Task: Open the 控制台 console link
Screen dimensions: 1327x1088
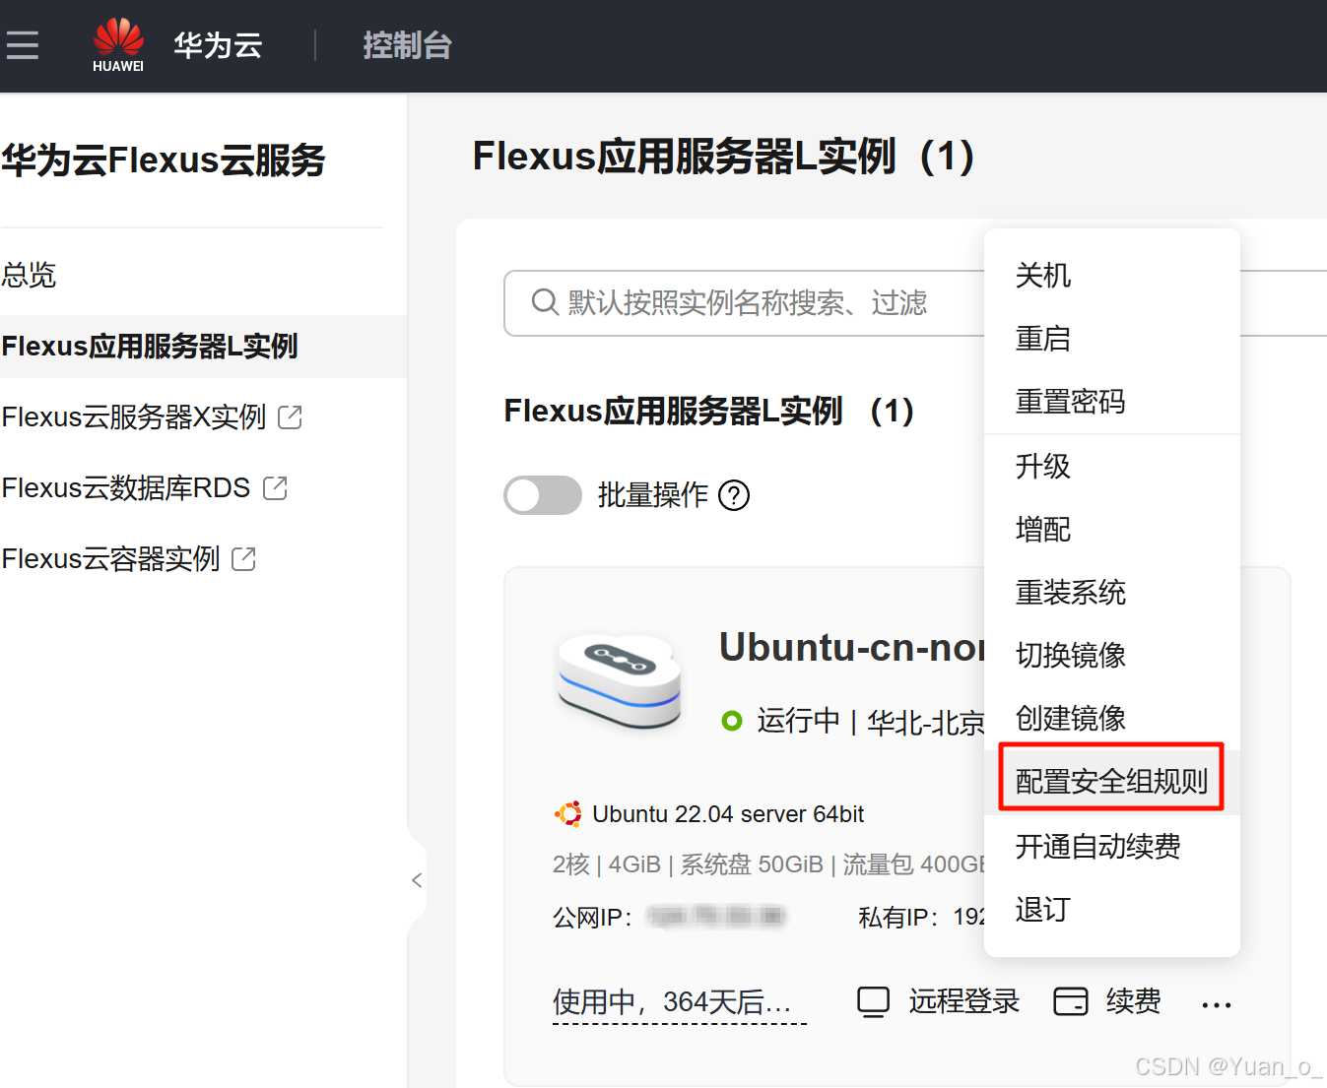Action: pos(407,45)
